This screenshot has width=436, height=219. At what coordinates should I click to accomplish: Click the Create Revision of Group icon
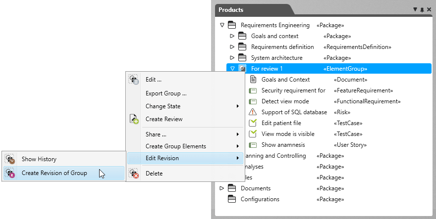[x=10, y=173]
